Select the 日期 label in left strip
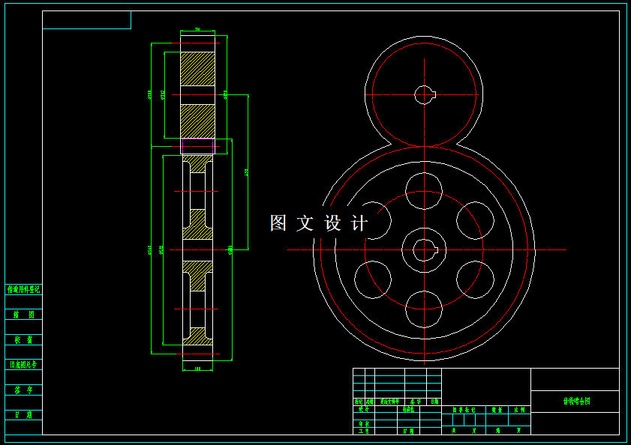 [x=23, y=415]
